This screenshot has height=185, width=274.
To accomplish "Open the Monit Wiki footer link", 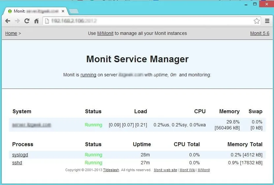I will (187, 170).
